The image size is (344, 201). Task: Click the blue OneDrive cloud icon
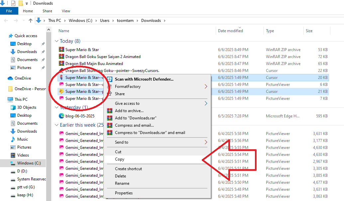pyautogui.click(x=10, y=78)
